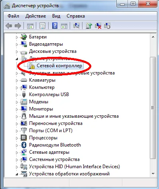159x189 pixels.
Task: Click the Disable device down-arrow icon
Action: point(107,26)
